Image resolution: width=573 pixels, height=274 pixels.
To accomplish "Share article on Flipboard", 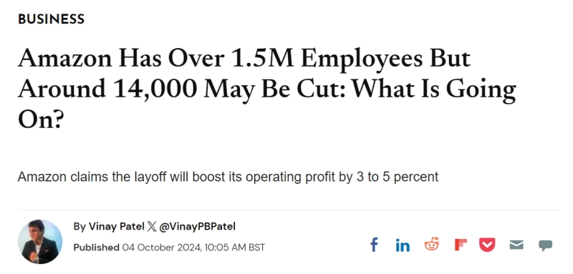I will click(461, 245).
